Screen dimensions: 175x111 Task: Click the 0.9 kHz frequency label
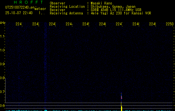point(3,64)
